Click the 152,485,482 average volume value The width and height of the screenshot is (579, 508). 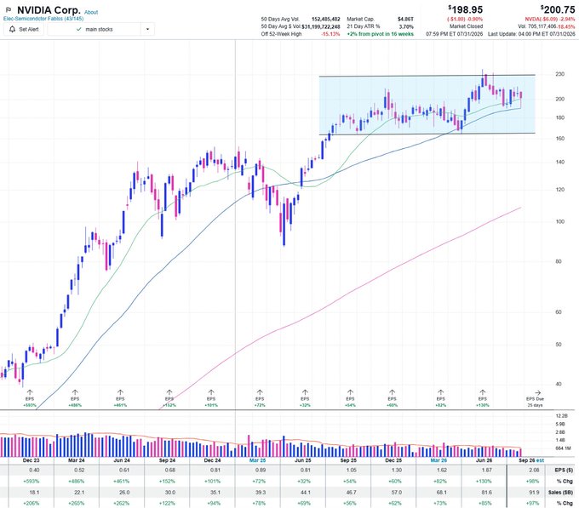tap(325, 19)
